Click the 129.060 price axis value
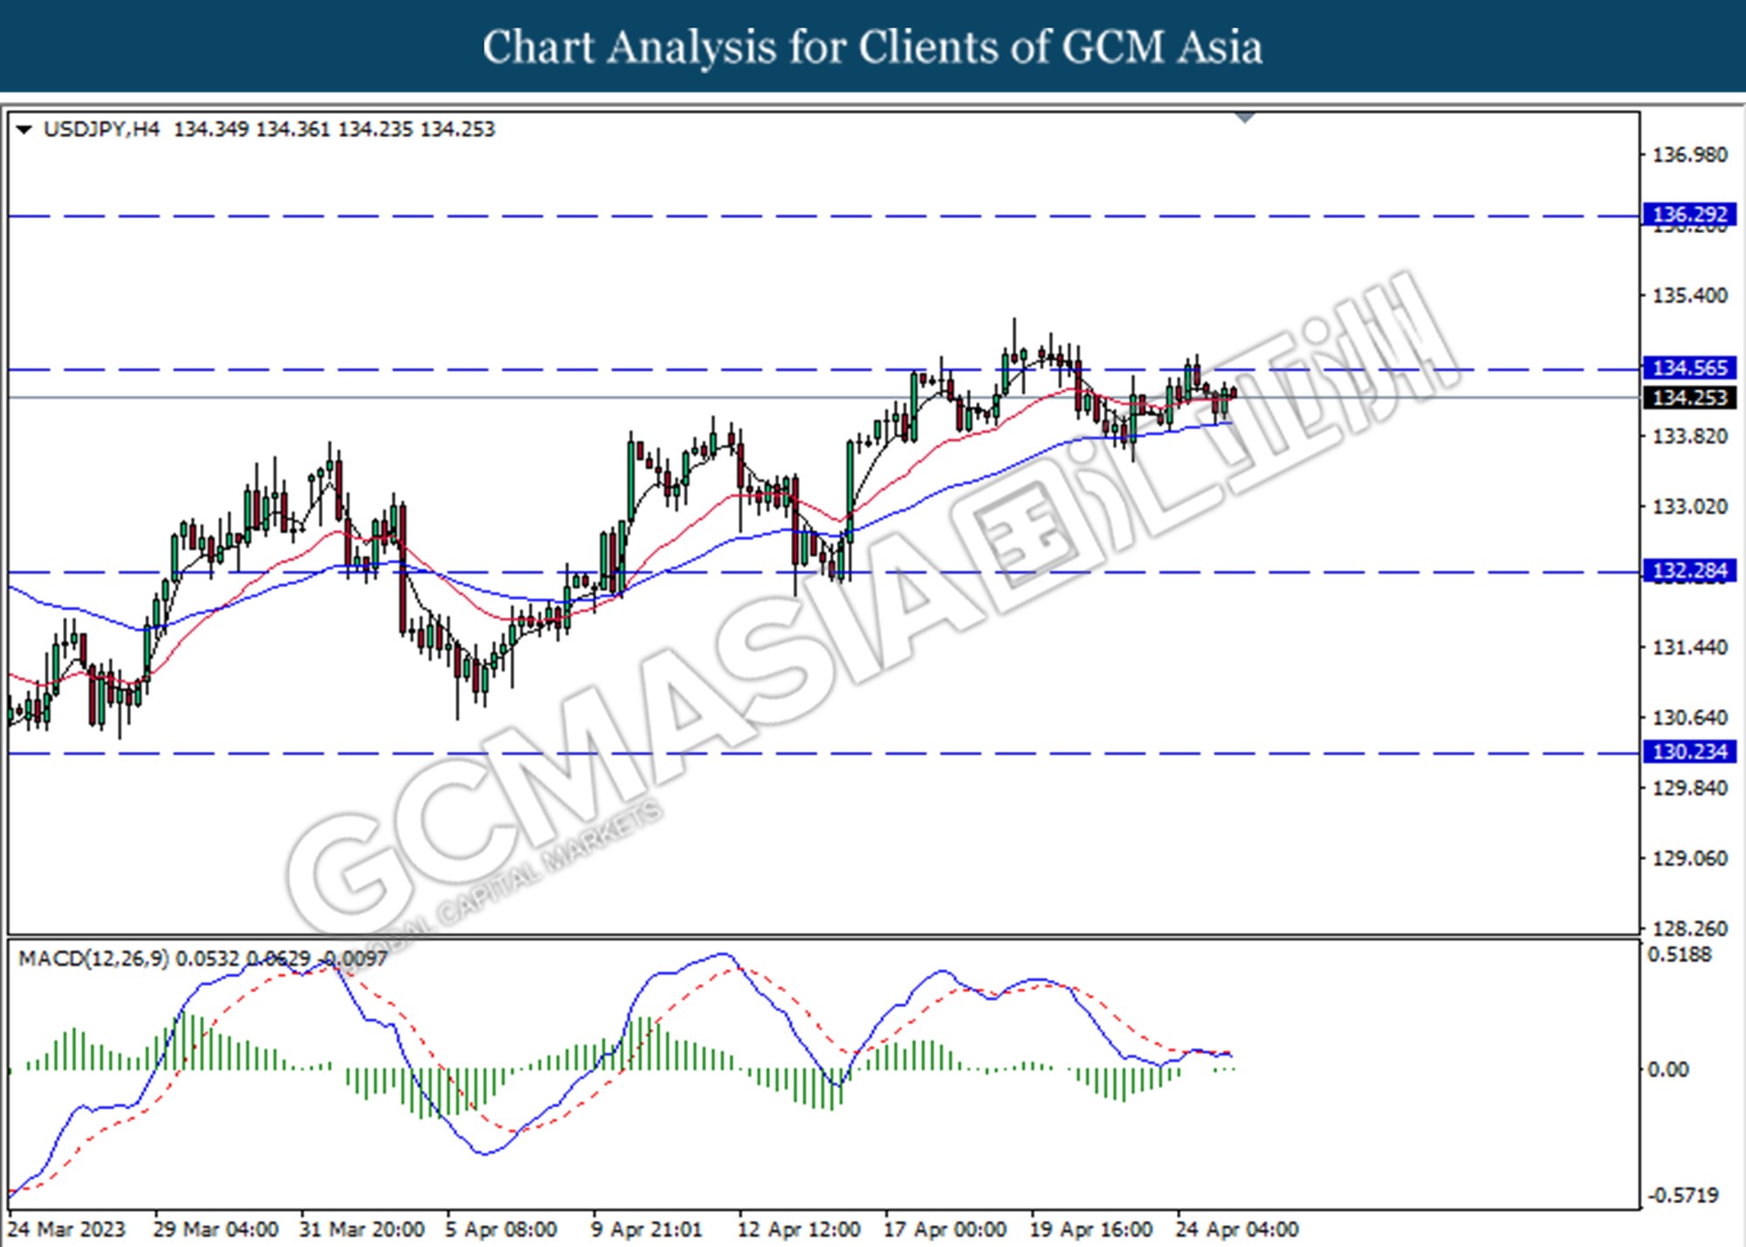Screen dimensions: 1746x1247 [1690, 858]
